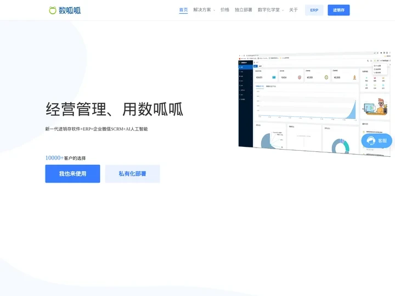
Task: Click the ERP button in header
Action: (x=314, y=10)
